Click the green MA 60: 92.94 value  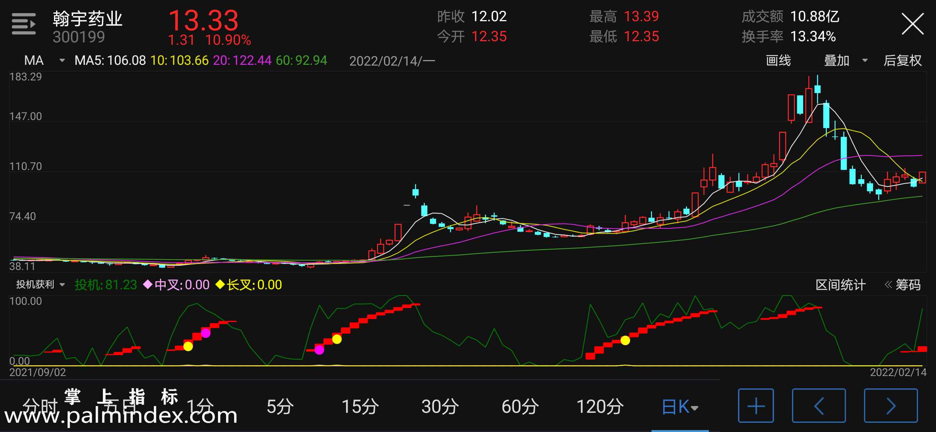[x=301, y=60]
